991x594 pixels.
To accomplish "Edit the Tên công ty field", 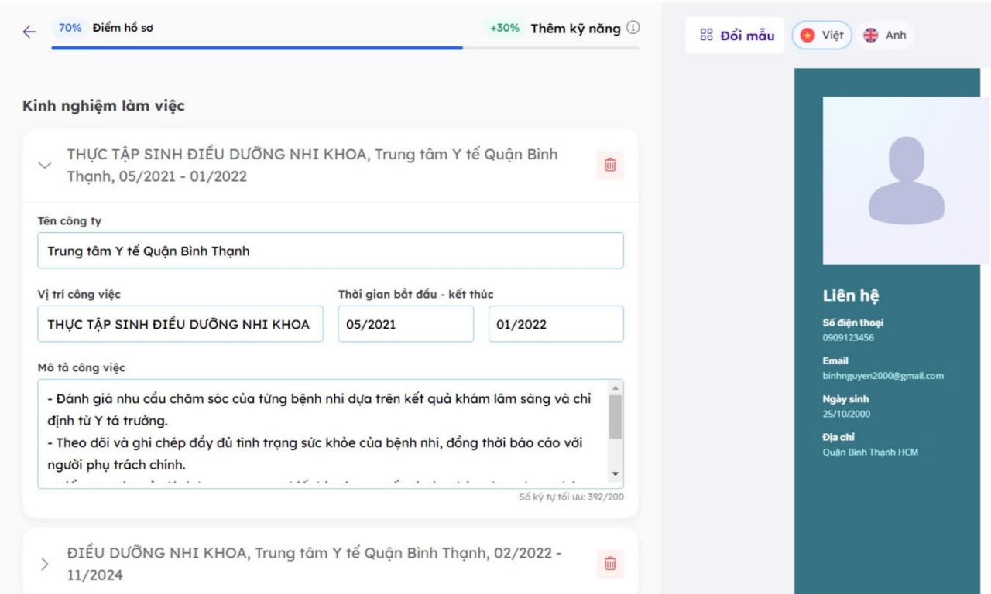I will [331, 251].
